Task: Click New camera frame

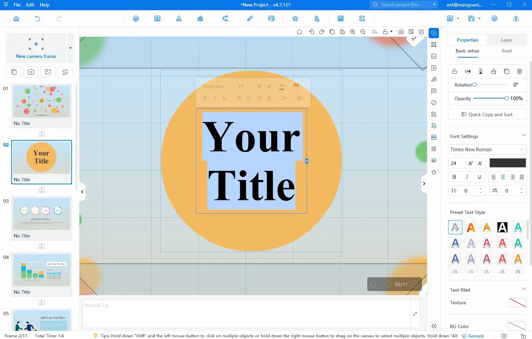Action: 36,48
